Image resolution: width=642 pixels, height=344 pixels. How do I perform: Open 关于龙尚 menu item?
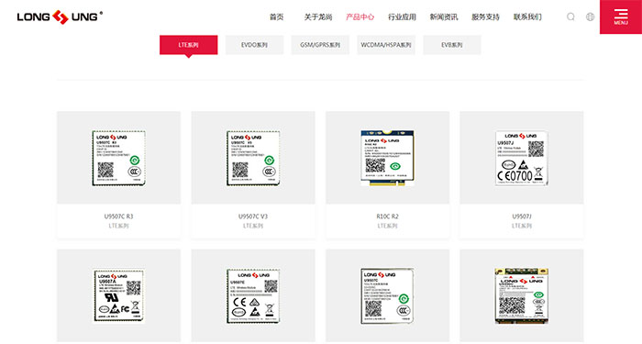point(318,17)
